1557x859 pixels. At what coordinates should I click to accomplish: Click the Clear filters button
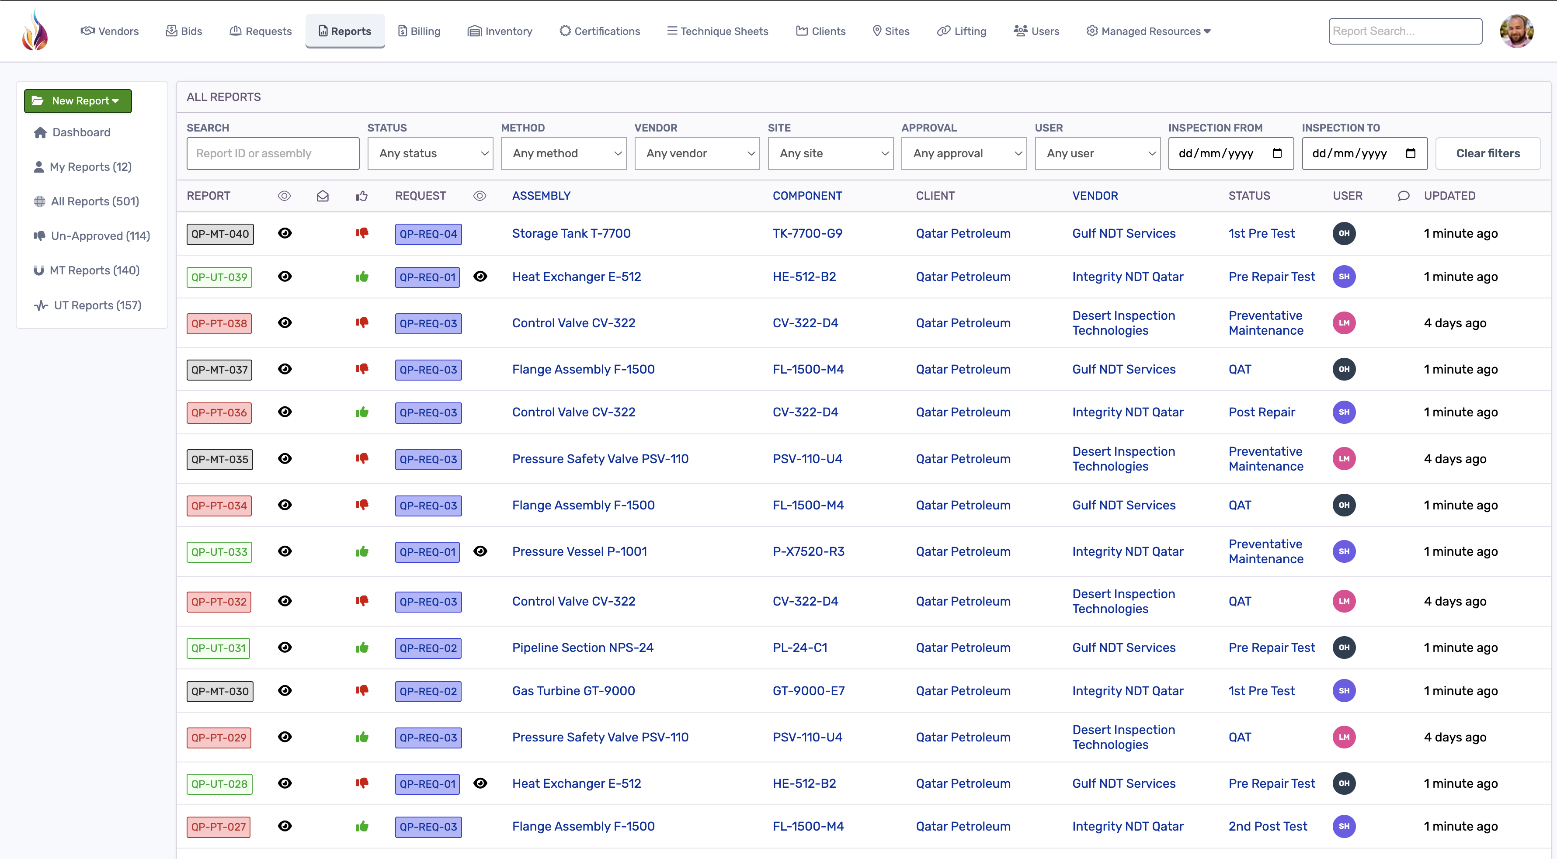pyautogui.click(x=1487, y=153)
